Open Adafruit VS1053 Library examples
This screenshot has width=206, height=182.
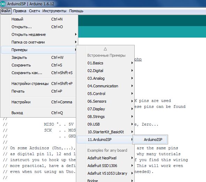pos(105,173)
